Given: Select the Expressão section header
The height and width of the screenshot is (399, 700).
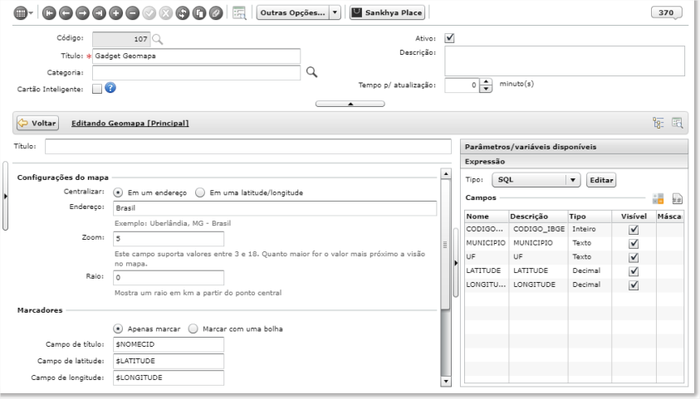Looking at the screenshot, I should pos(574,162).
